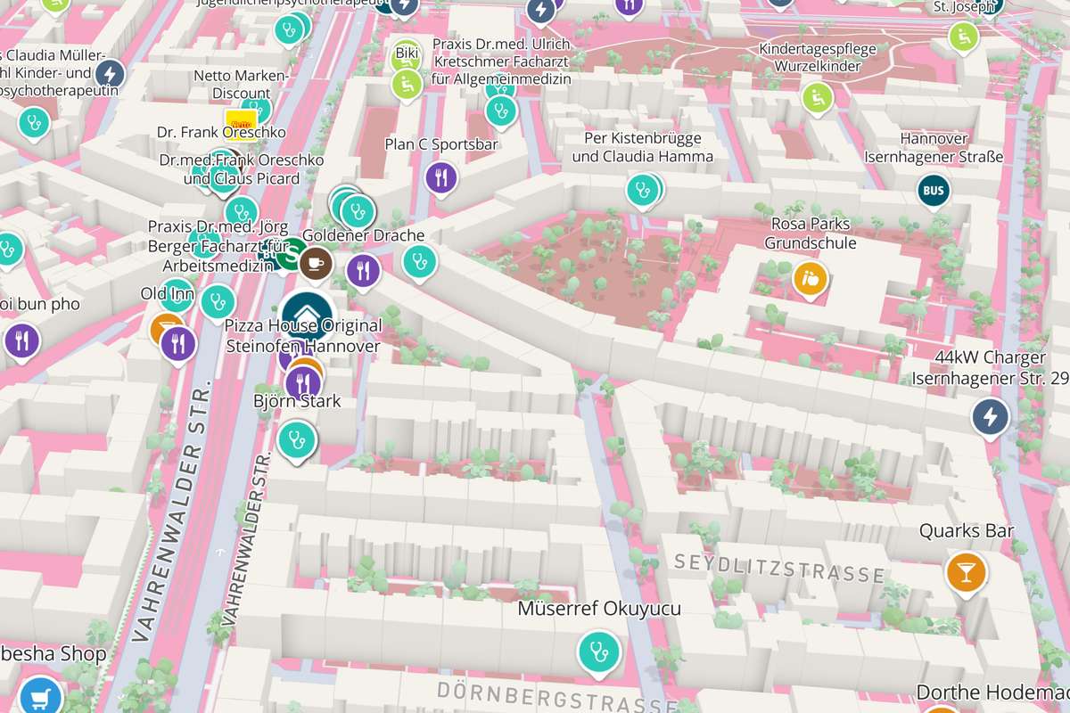Click the brown coffee cup marker

coord(314,263)
